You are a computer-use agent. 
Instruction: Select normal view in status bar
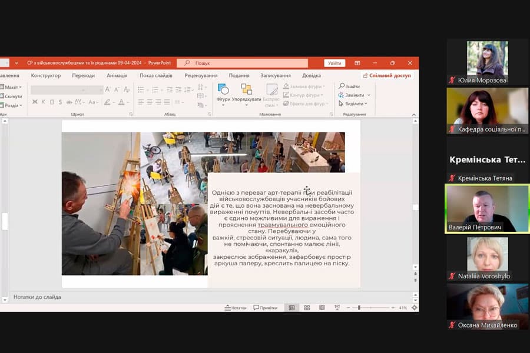pos(291,308)
